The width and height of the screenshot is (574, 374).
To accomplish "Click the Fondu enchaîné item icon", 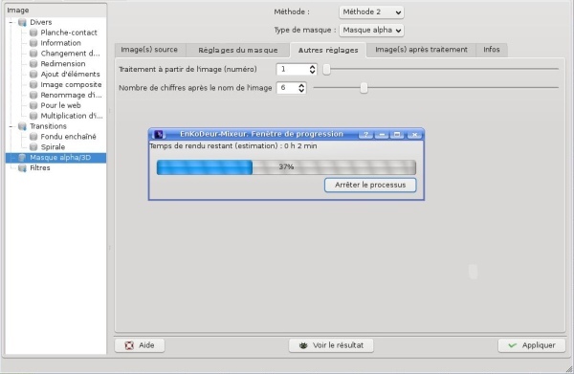I will coord(33,137).
